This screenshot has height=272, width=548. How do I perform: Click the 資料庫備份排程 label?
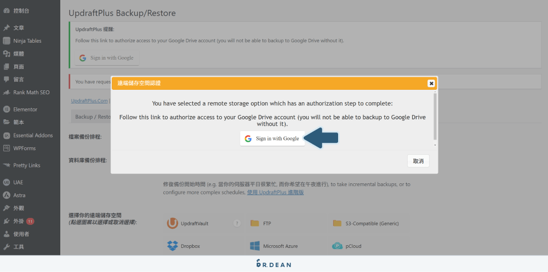click(88, 160)
